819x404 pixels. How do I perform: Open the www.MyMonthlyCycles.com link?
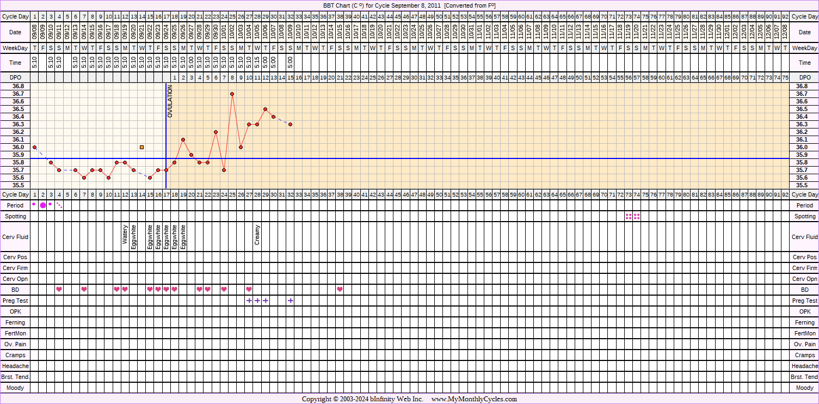pos(474,399)
